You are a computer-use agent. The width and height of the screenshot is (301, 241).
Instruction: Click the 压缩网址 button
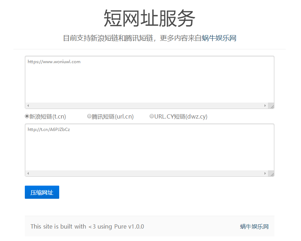(41, 192)
